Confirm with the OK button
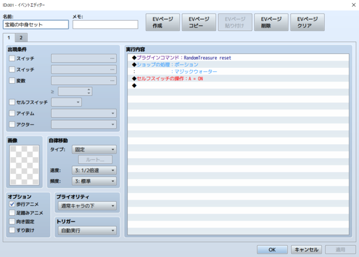Screen dimensions: 359x257 272,250
